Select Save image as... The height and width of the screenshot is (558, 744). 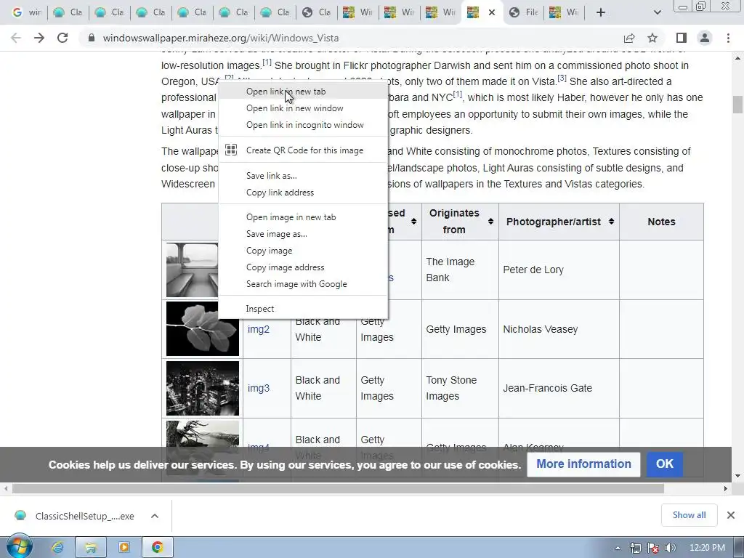click(303, 234)
